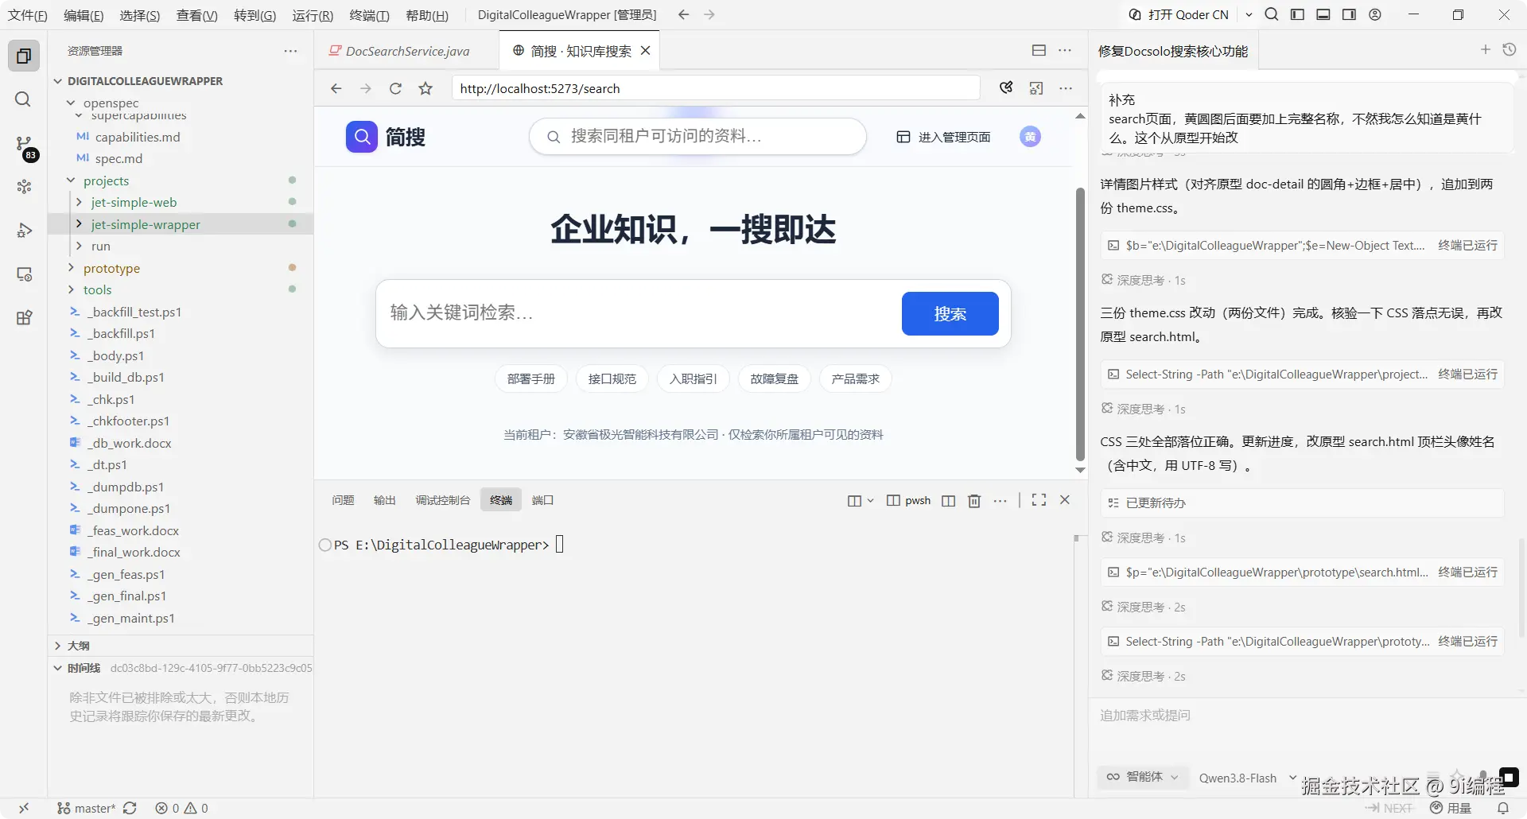Viewport: 1527px width, 819px height.
Task: Open Source Control with 83 badge
Action: [24, 145]
